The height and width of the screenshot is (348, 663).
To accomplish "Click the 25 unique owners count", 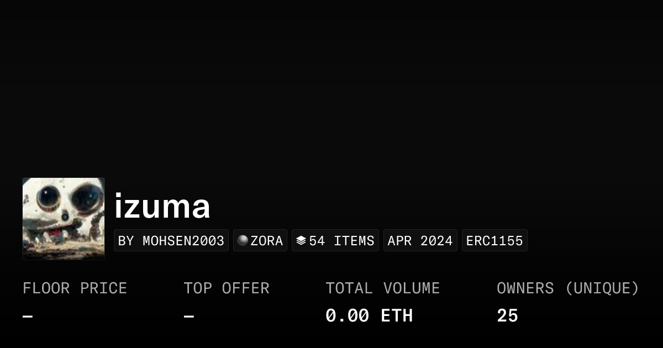I will pyautogui.click(x=507, y=316).
